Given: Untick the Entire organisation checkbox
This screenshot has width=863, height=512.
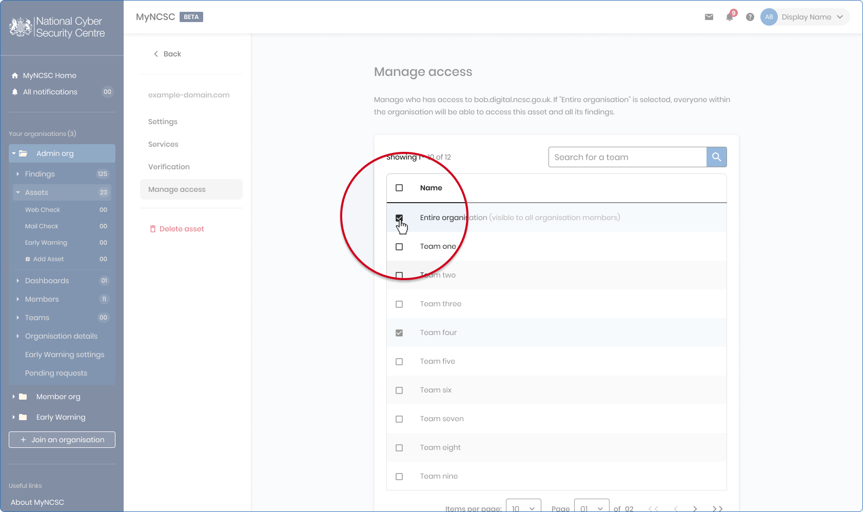Looking at the screenshot, I should point(399,218).
